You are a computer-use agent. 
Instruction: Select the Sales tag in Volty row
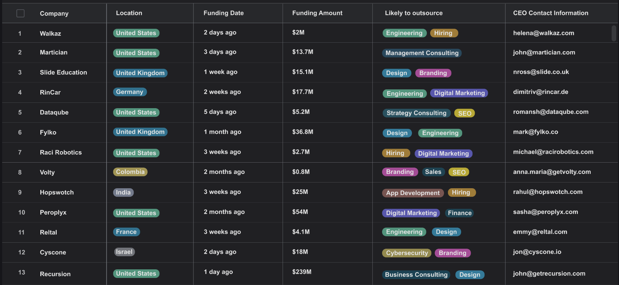pyautogui.click(x=433, y=172)
